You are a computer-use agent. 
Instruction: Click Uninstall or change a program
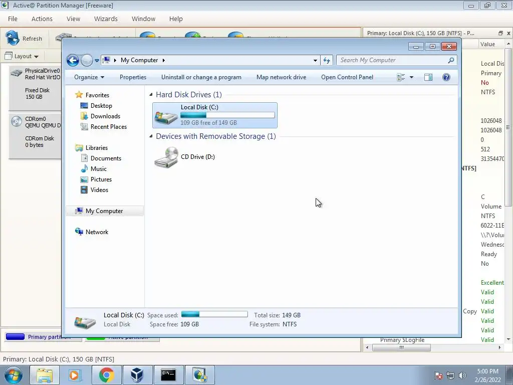pyautogui.click(x=201, y=77)
